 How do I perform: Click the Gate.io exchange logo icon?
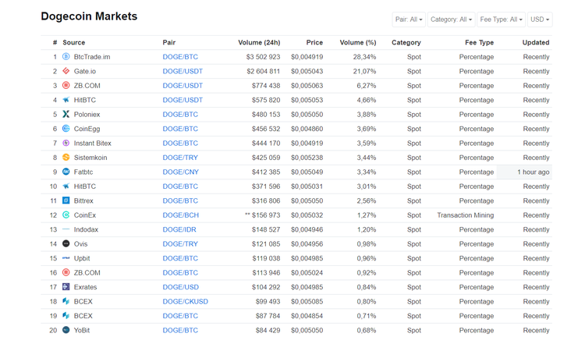pyautogui.click(x=66, y=71)
